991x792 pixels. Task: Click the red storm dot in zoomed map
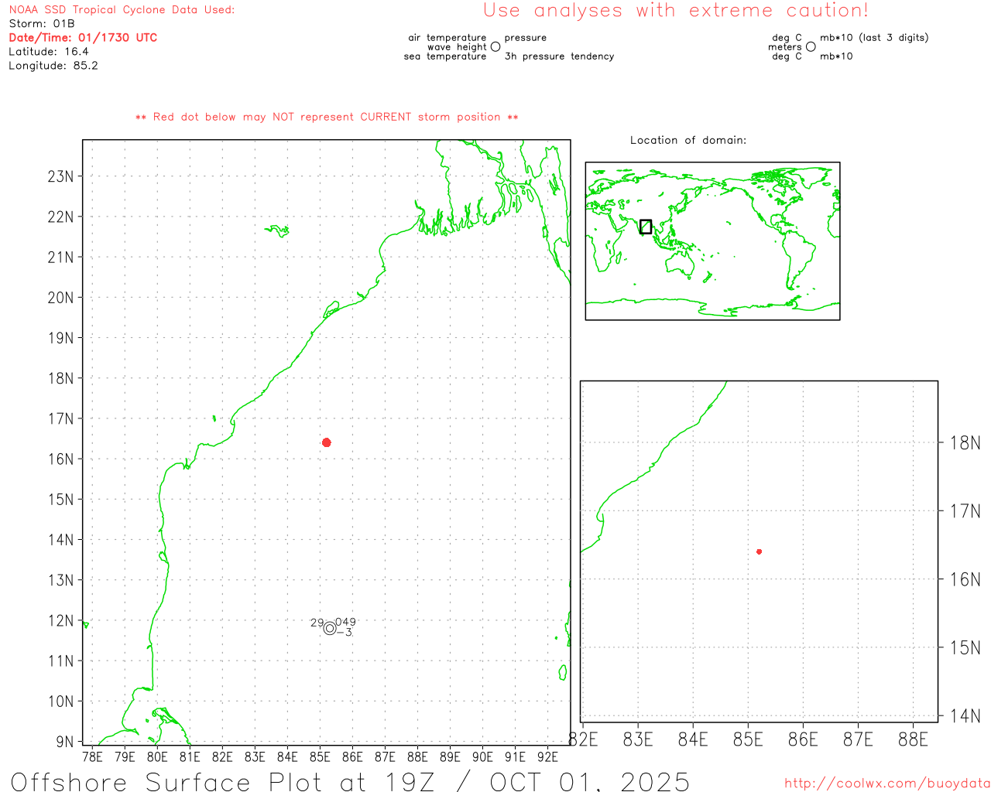pos(759,551)
